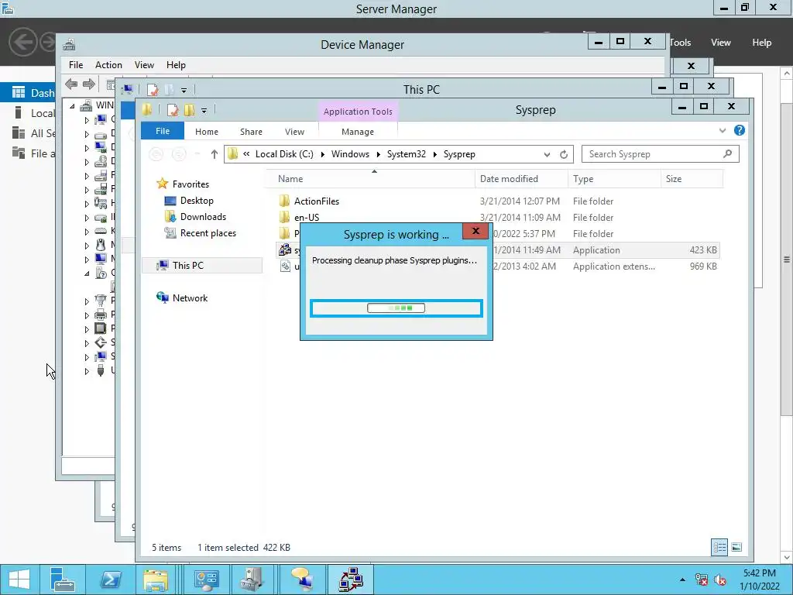
Task: Switch to details view icon
Action: (719, 547)
